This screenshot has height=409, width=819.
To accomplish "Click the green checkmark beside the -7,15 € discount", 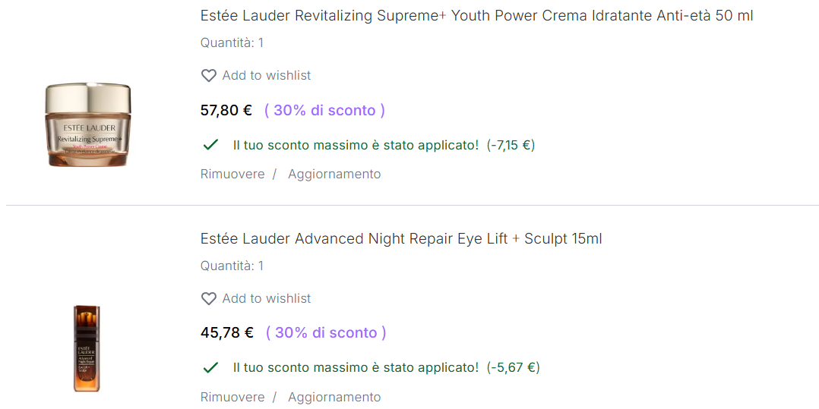I will point(210,144).
